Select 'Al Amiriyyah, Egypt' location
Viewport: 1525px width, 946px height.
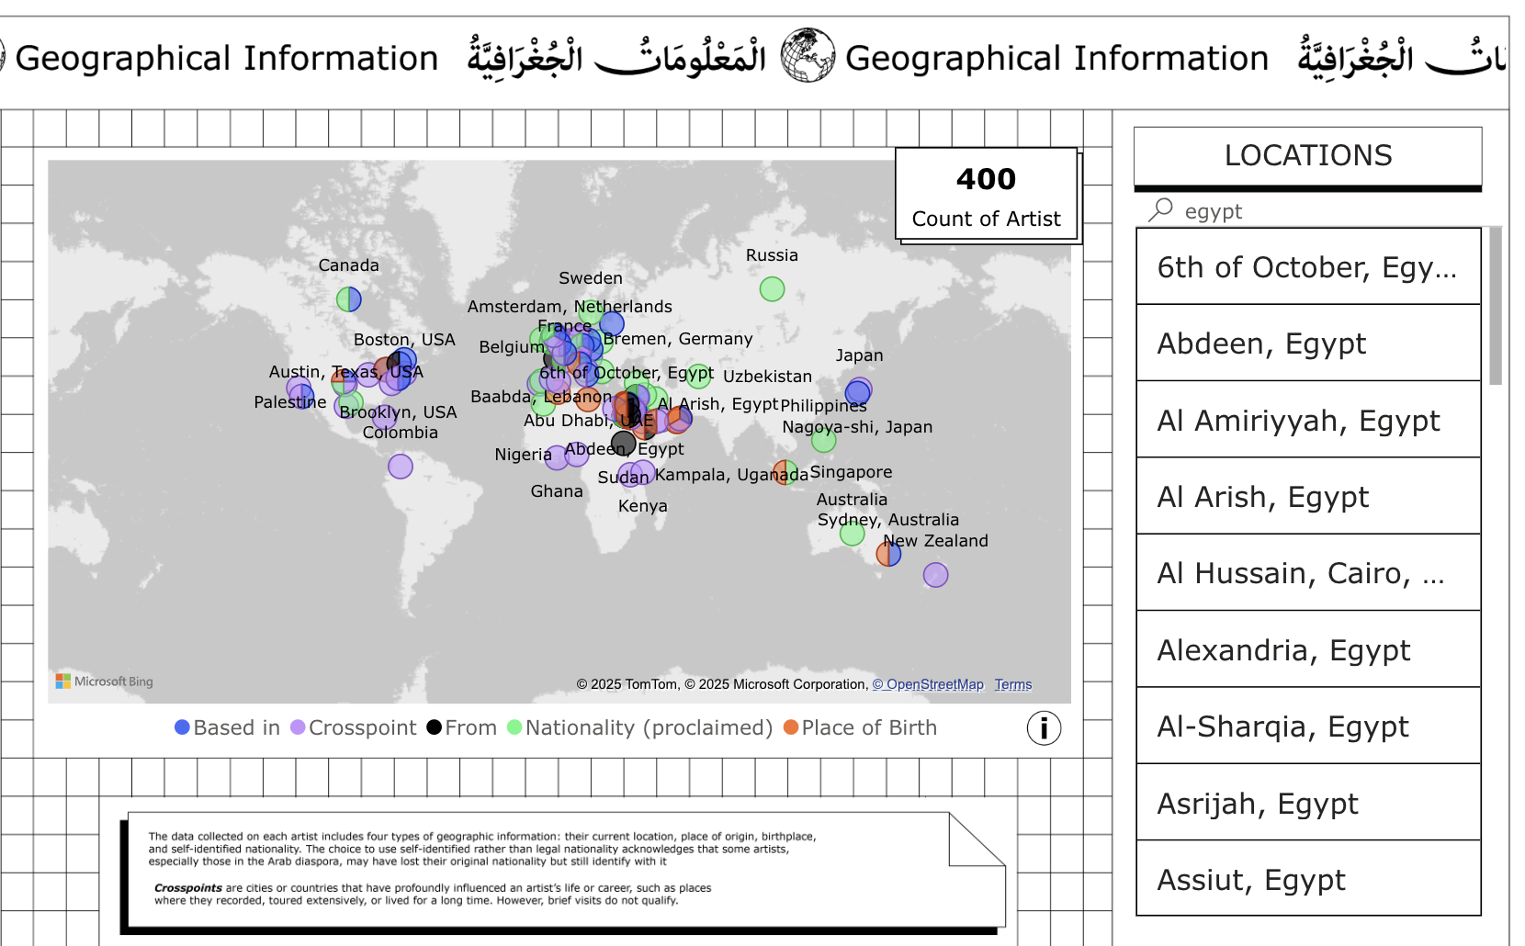coord(1308,420)
